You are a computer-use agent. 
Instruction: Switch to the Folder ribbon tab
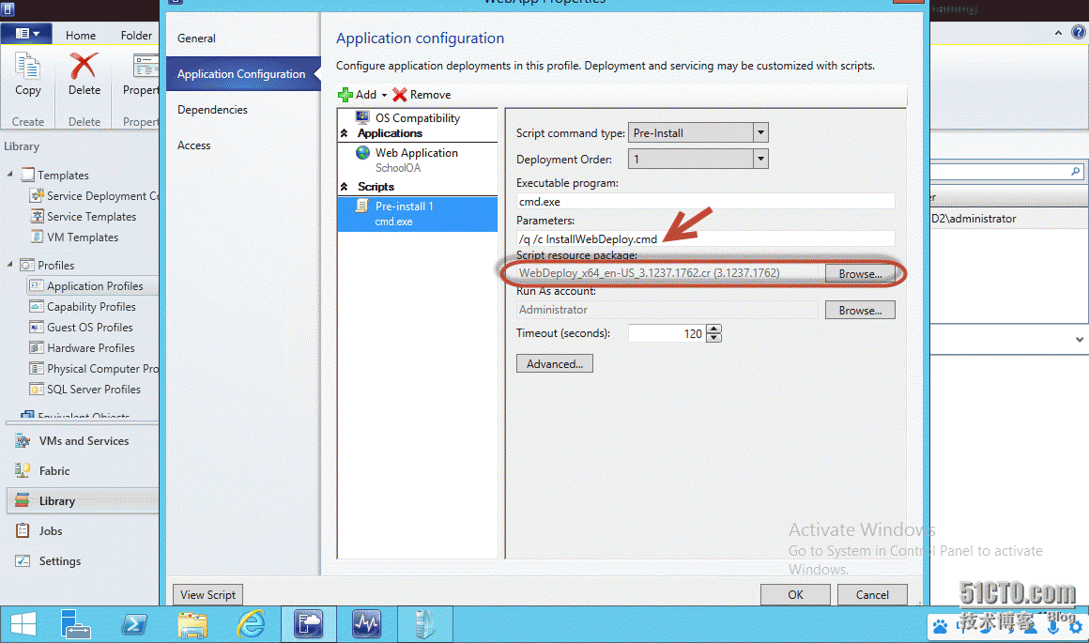[x=136, y=36]
